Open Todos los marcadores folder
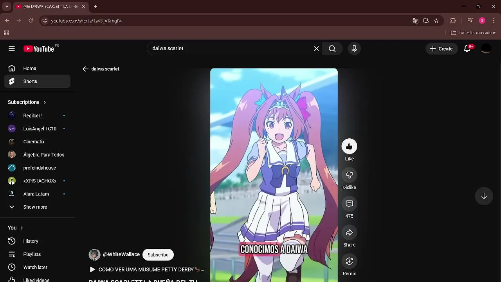 coord(474,33)
